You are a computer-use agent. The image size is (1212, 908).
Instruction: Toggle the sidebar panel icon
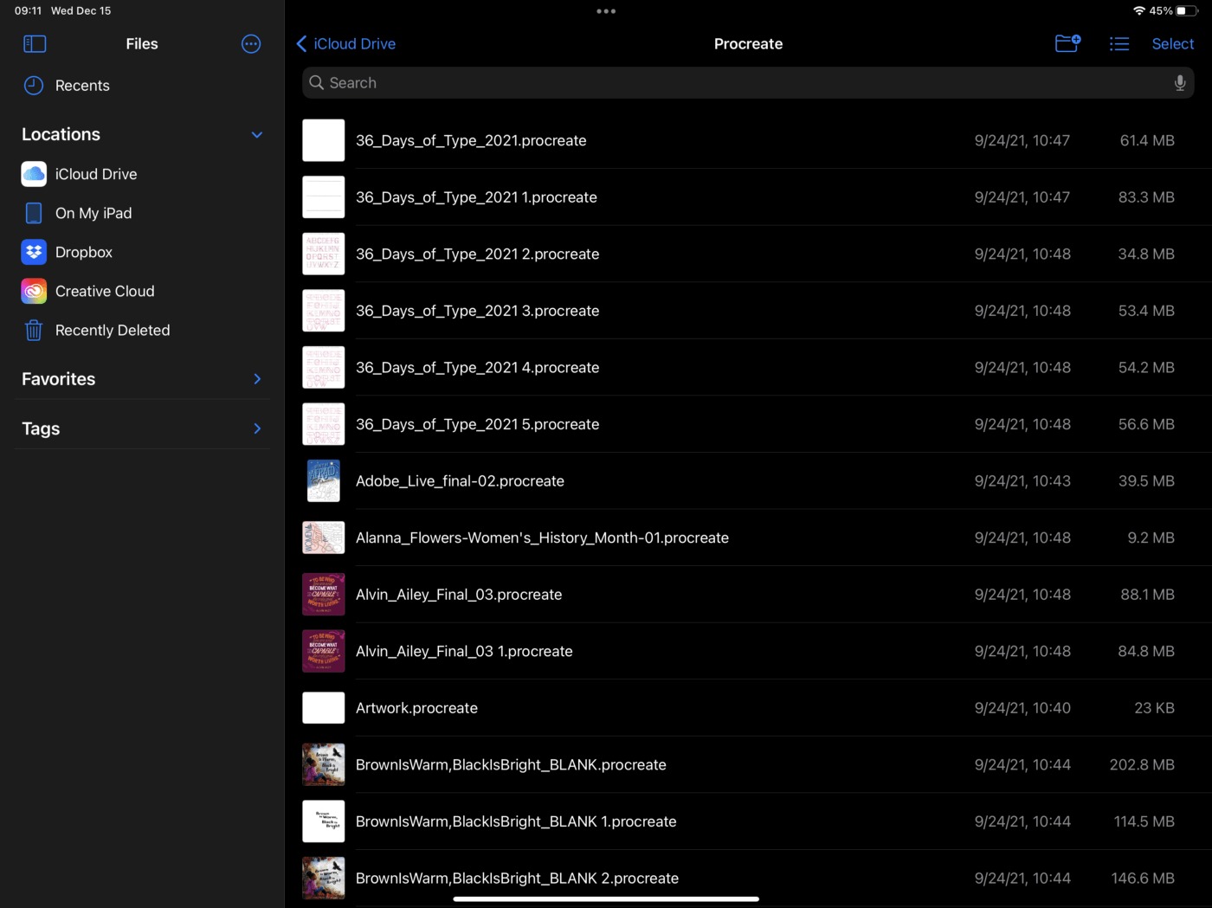tap(35, 44)
